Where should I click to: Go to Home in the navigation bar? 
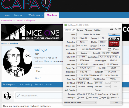coord(7,15)
